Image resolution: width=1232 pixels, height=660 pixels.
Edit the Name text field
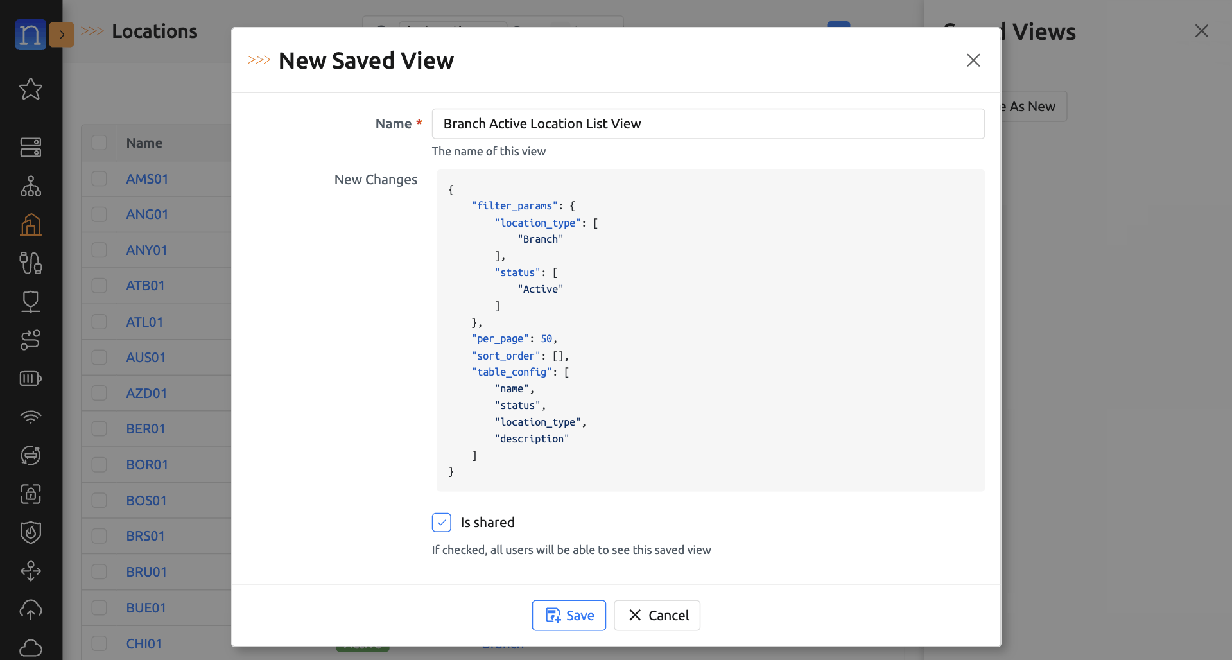pyautogui.click(x=707, y=124)
